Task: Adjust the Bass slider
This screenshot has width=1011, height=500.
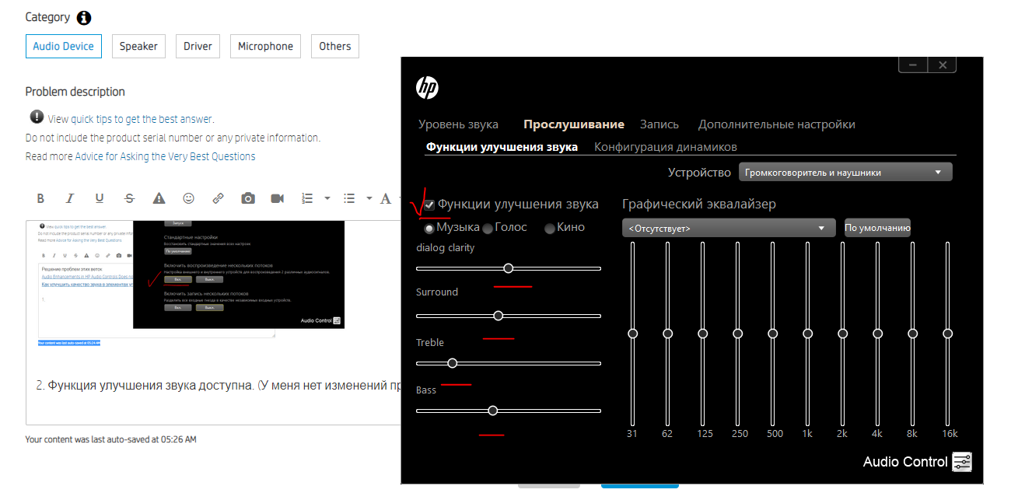Action: click(509, 411)
